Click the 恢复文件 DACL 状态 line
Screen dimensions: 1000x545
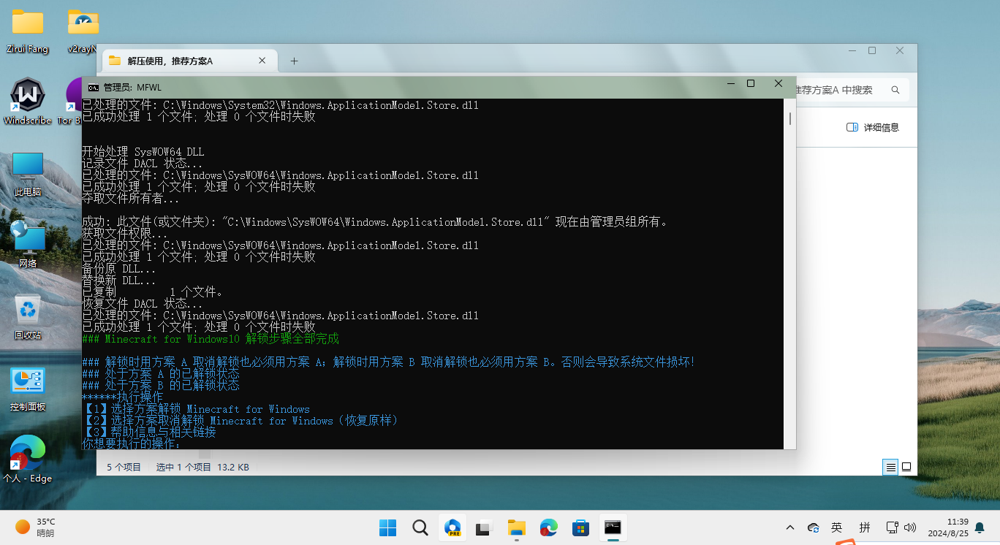point(142,304)
